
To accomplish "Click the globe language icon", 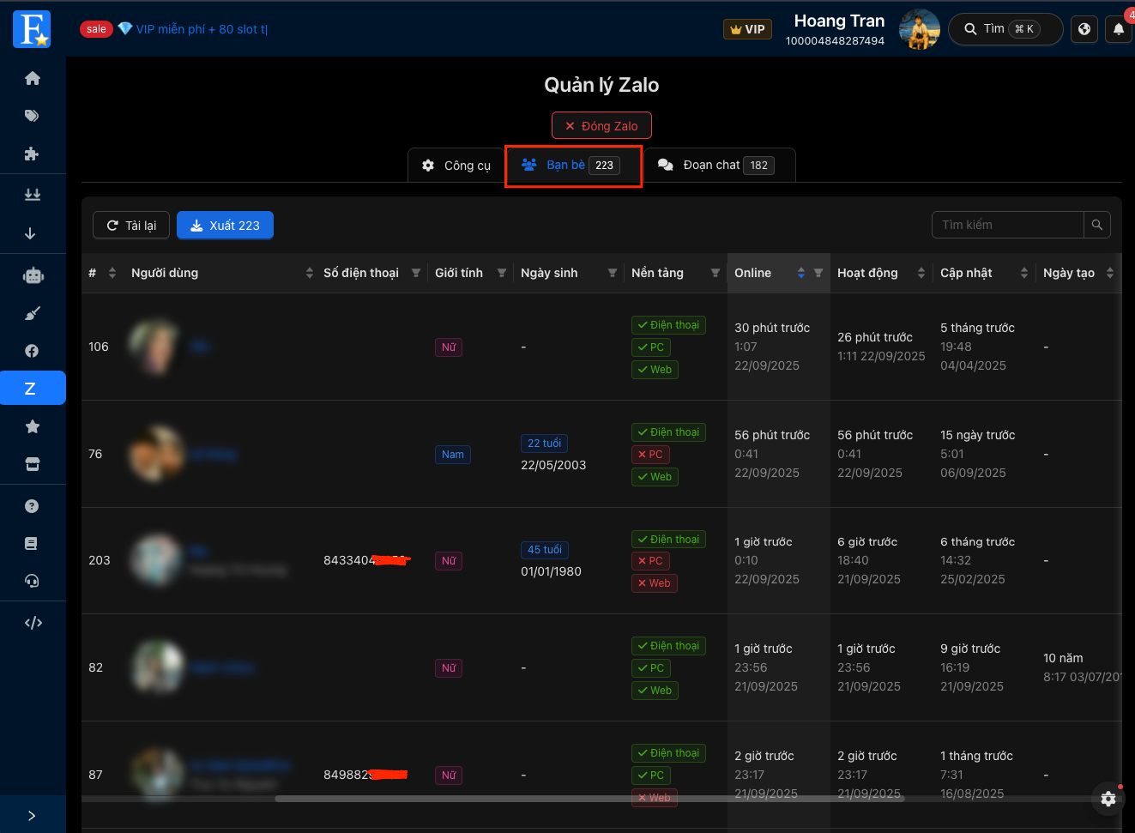I will pos(1084,29).
